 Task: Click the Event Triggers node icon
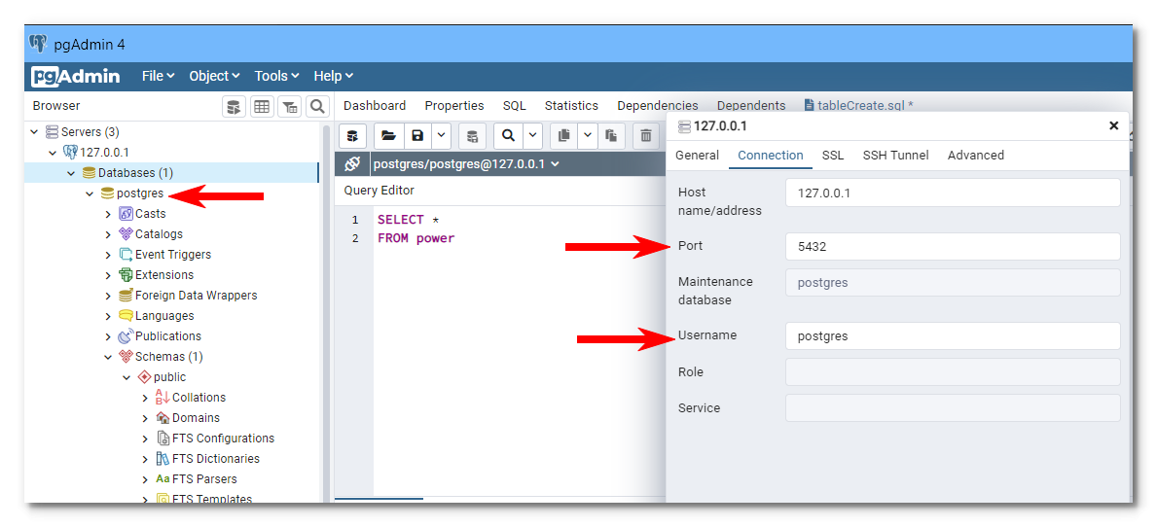click(x=126, y=255)
